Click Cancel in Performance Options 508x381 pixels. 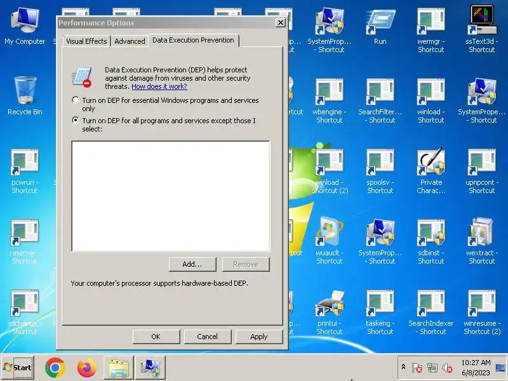pyautogui.click(x=208, y=337)
